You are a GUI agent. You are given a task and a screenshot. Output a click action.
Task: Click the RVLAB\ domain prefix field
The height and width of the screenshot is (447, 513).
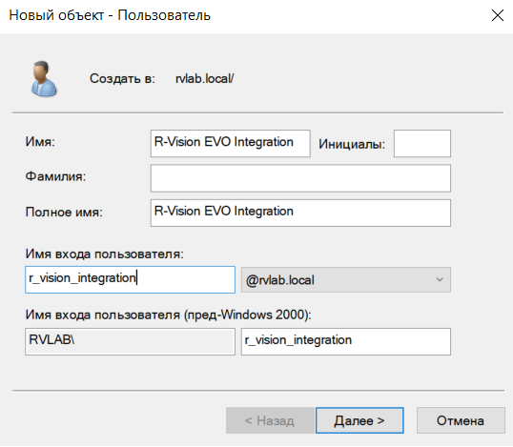[130, 342]
